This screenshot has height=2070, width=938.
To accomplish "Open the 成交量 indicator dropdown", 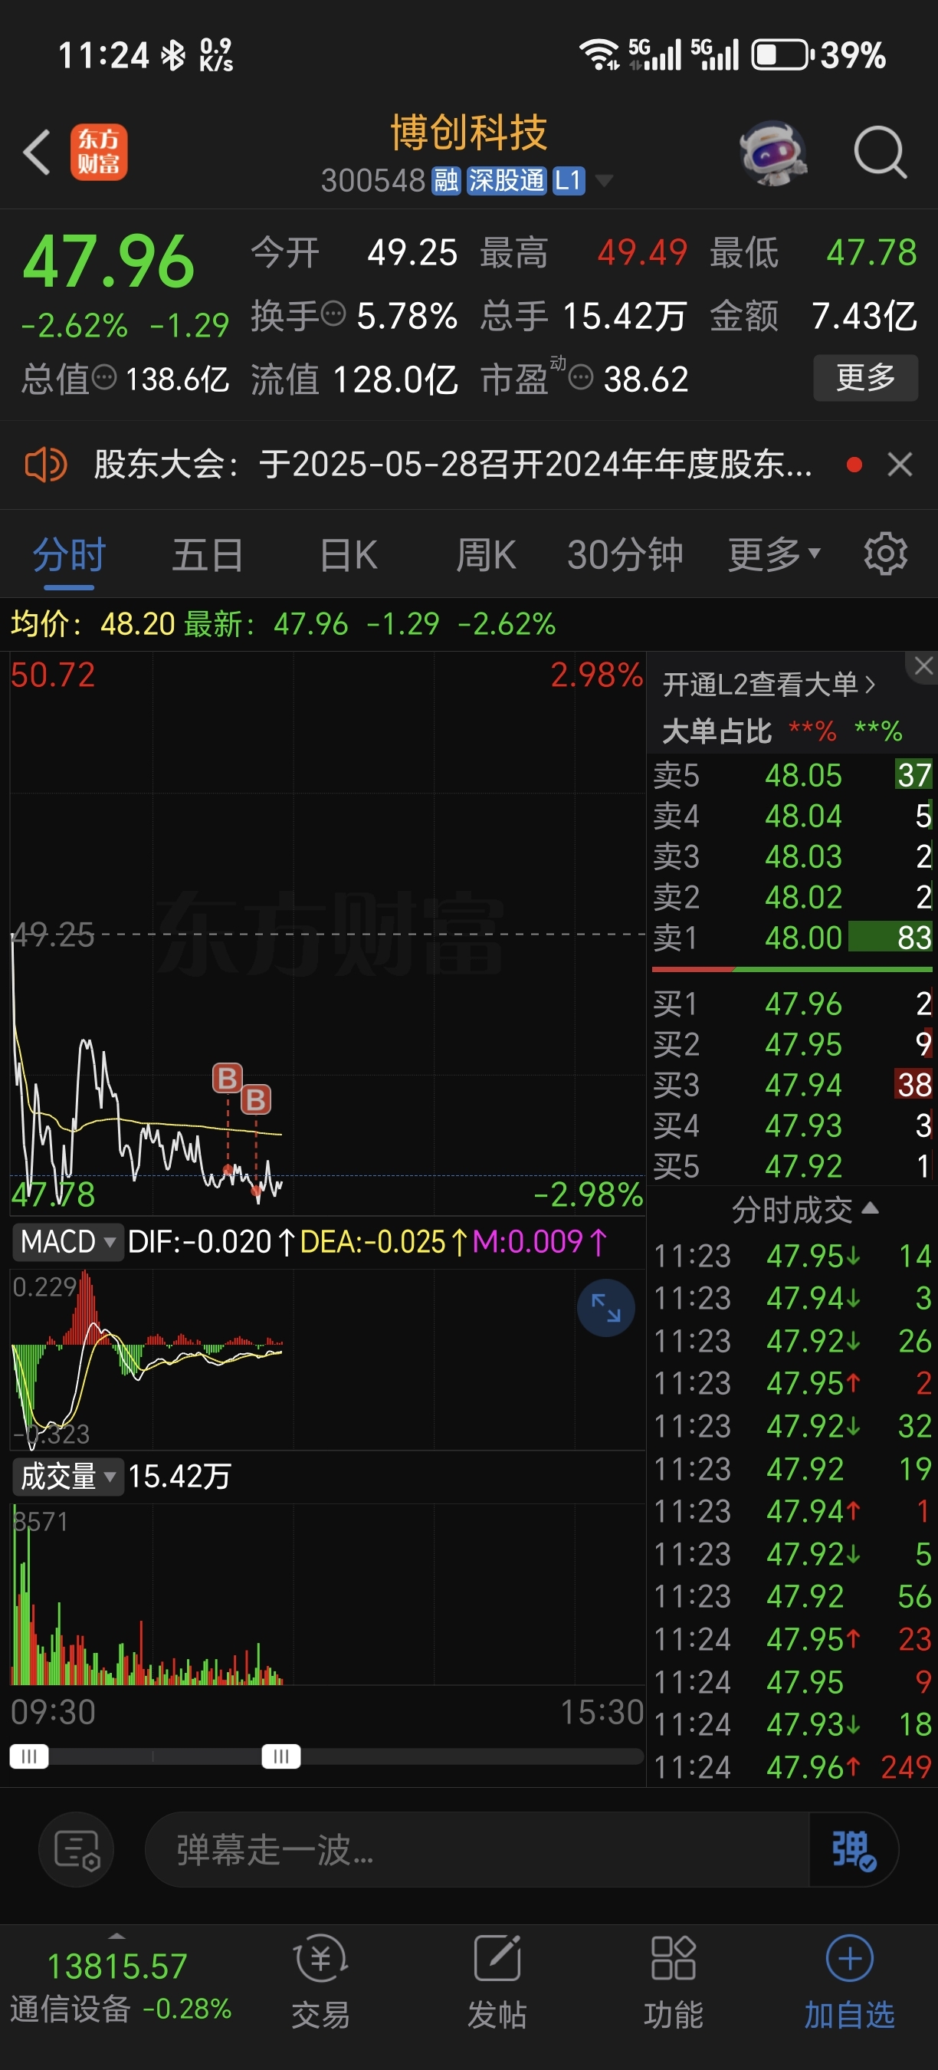I will tap(68, 1476).
